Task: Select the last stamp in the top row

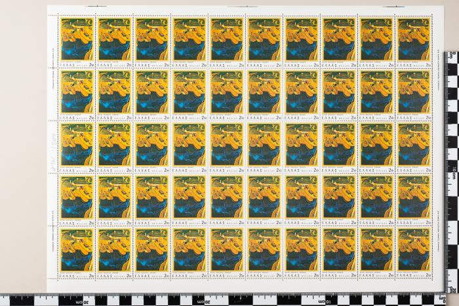Action: tap(414, 42)
